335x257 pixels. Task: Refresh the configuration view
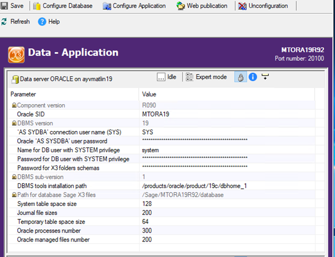click(16, 22)
